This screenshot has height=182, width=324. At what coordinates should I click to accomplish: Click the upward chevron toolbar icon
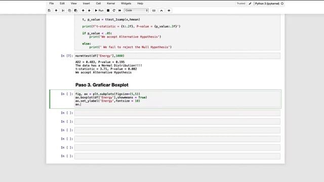coord(161,11)
